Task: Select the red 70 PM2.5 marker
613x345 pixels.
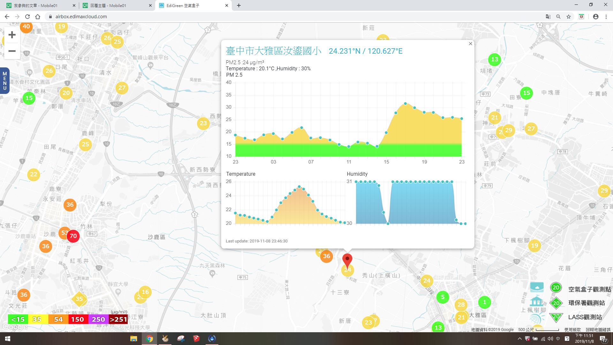Action: click(x=73, y=236)
